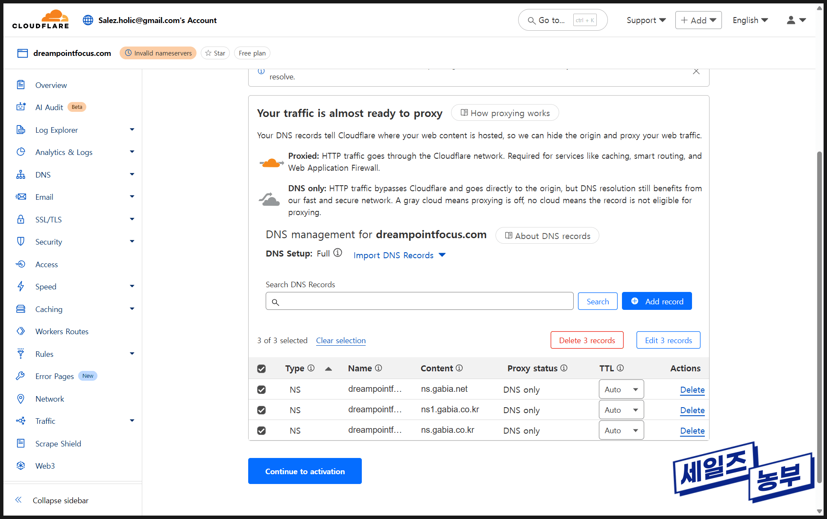Click the Search DNS Records input field
The width and height of the screenshot is (827, 519).
pyautogui.click(x=419, y=301)
